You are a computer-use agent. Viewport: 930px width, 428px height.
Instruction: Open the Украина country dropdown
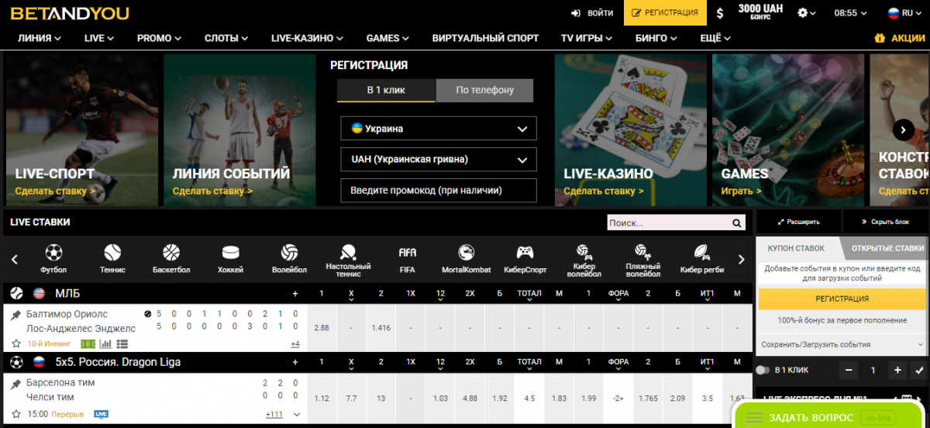[439, 129]
